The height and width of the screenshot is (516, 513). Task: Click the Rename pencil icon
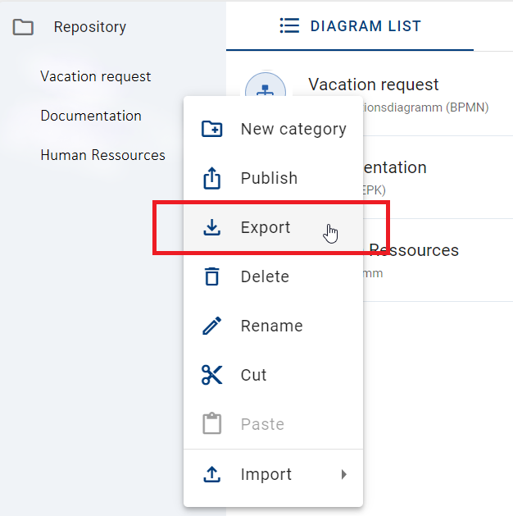pos(212,326)
